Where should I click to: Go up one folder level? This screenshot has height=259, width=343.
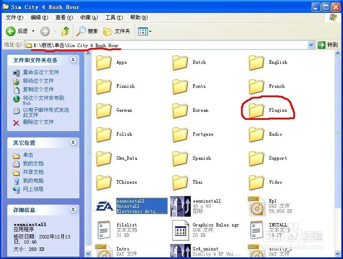pos(65,31)
